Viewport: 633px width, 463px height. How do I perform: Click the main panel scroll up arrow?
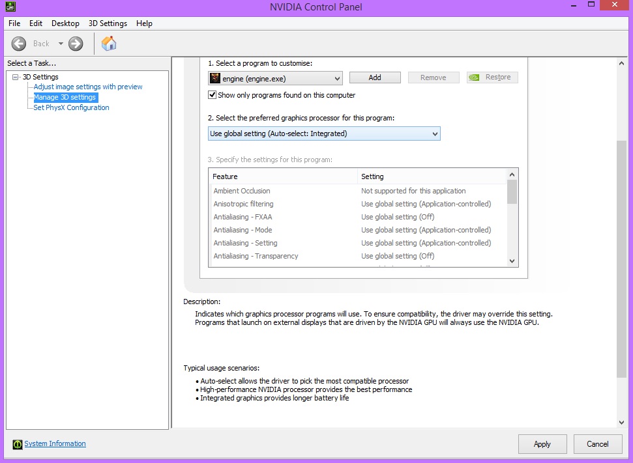621,63
